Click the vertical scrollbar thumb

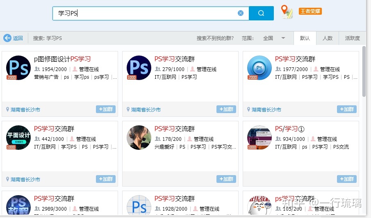click(364, 71)
